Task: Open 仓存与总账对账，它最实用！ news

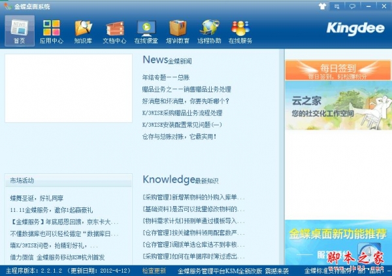Action: pyautogui.click(x=179, y=137)
